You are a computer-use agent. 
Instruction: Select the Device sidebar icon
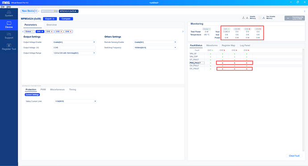point(9,25)
